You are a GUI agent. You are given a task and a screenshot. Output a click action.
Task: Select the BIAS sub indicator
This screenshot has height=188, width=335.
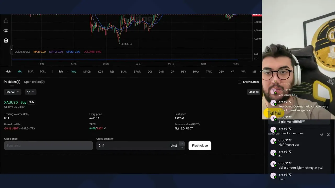[124, 72]
